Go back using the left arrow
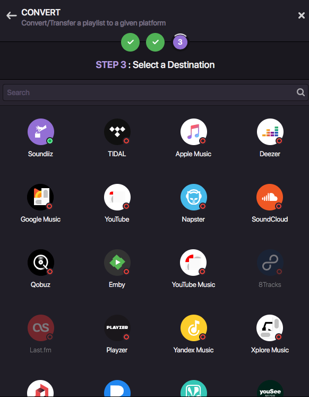 pos(11,15)
